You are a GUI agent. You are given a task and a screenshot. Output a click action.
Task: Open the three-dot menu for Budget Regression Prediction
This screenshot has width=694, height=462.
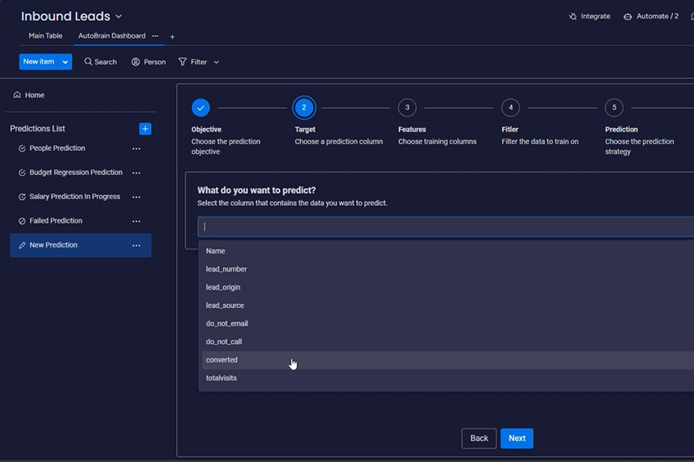pyautogui.click(x=136, y=173)
